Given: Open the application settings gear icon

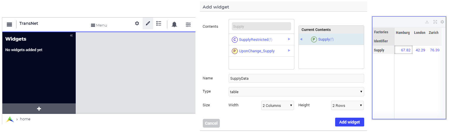Looking at the screenshot, I should (137, 23).
